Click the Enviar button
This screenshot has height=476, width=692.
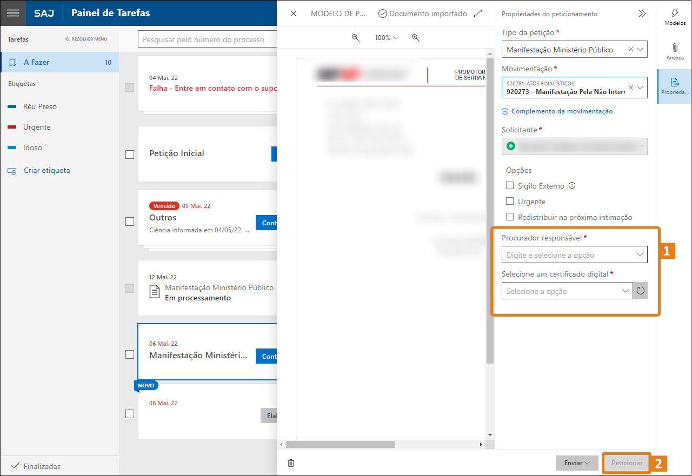pyautogui.click(x=576, y=463)
